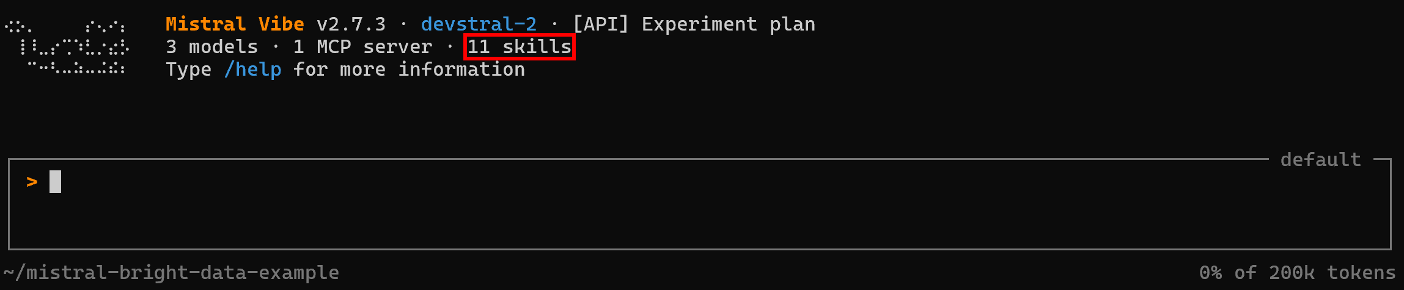Click the dot separator after devstral-2
Screen dimensions: 1404x290
coord(554,24)
